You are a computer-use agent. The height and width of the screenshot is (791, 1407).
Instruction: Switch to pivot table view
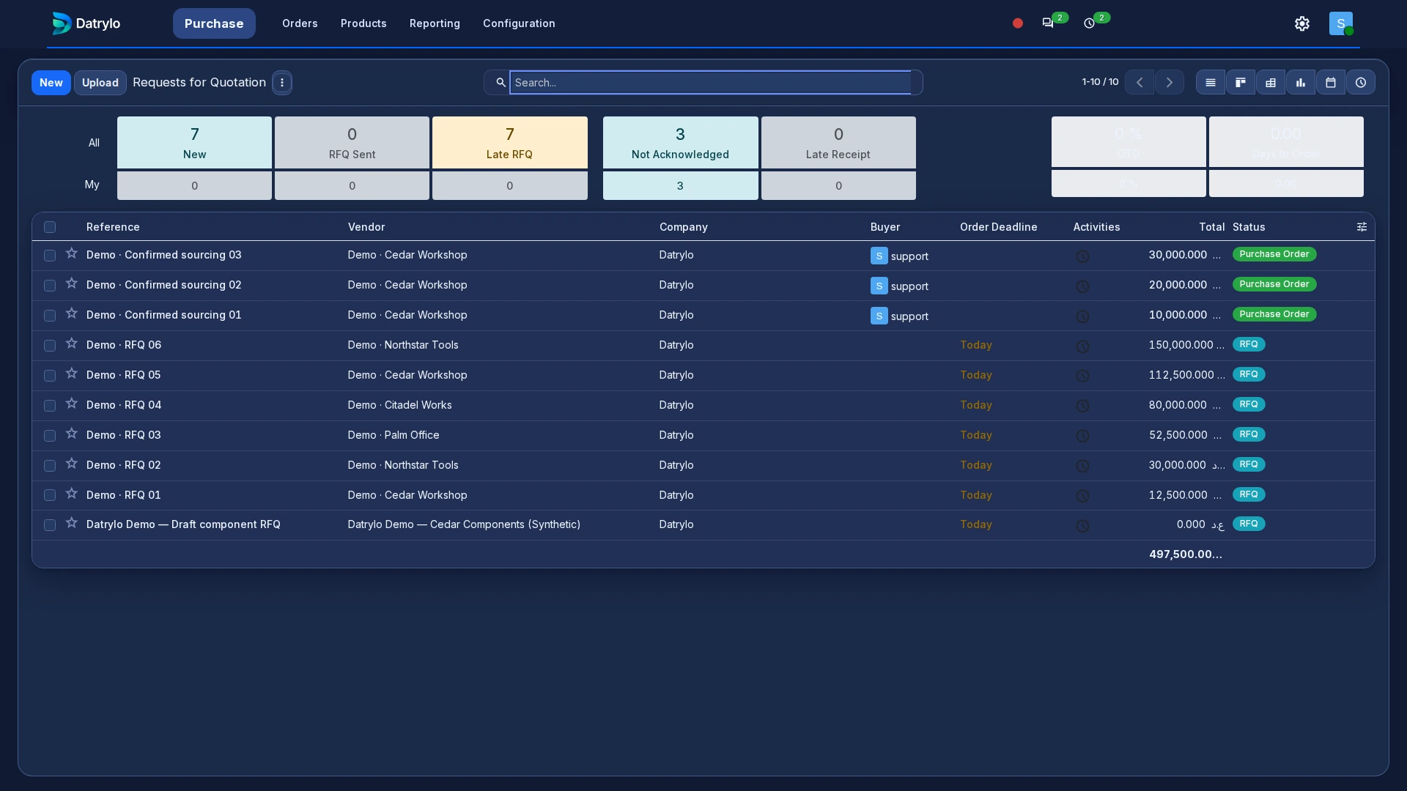[x=1271, y=83]
